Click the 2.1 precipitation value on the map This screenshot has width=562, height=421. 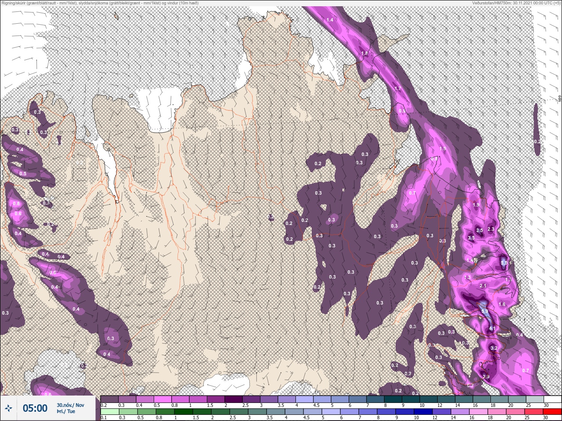483,286
